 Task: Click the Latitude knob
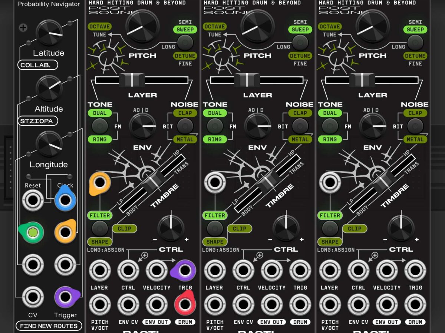point(49,33)
